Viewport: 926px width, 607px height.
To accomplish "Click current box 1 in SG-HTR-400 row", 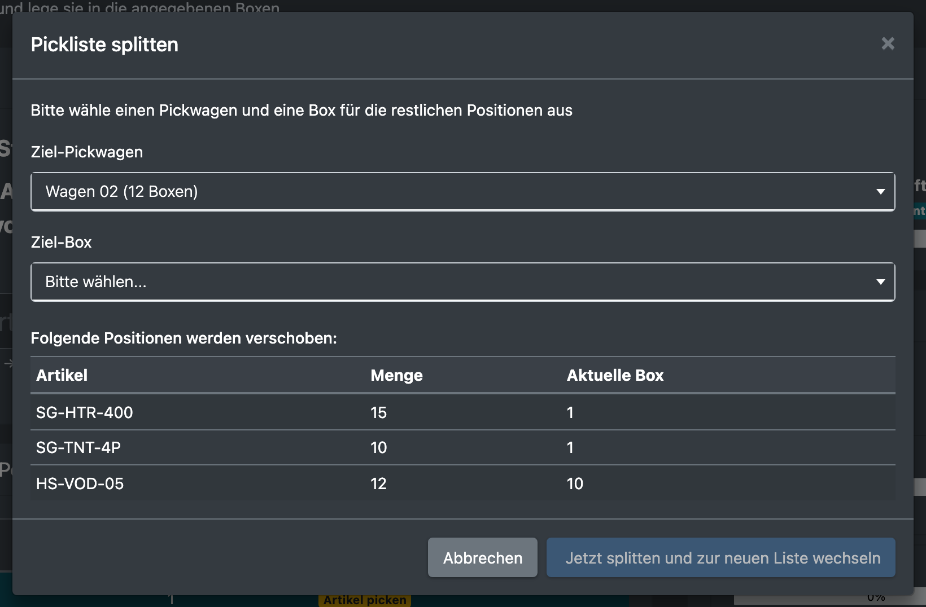I will tap(570, 412).
